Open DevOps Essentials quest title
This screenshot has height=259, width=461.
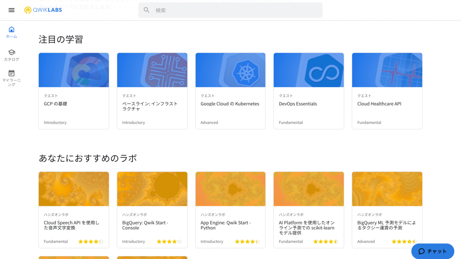[298, 104]
